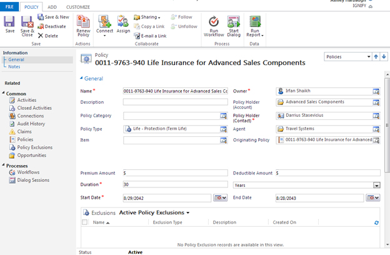
Task: Toggle the select-all checkbox in Exclusions grid
Action: click(86, 222)
